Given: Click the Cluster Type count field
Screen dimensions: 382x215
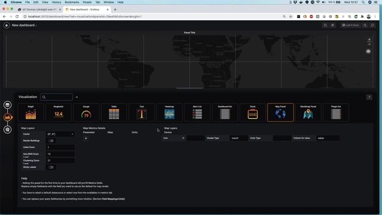Looking at the screenshot, I should click(239, 138).
